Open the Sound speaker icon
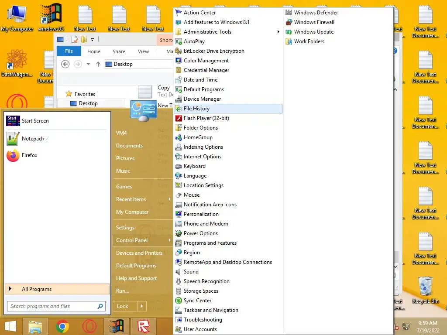 [179, 272]
